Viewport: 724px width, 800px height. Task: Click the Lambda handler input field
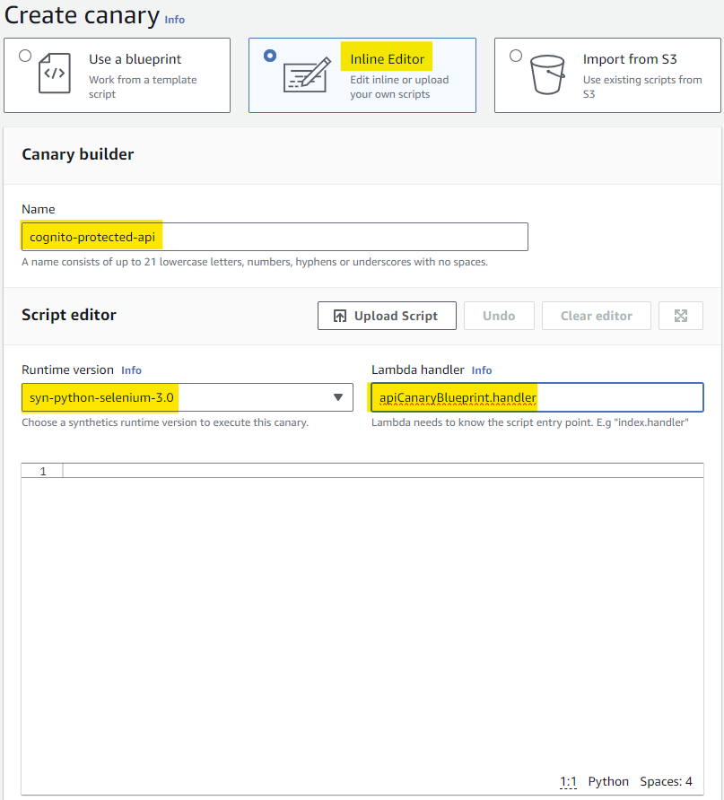[x=536, y=396]
